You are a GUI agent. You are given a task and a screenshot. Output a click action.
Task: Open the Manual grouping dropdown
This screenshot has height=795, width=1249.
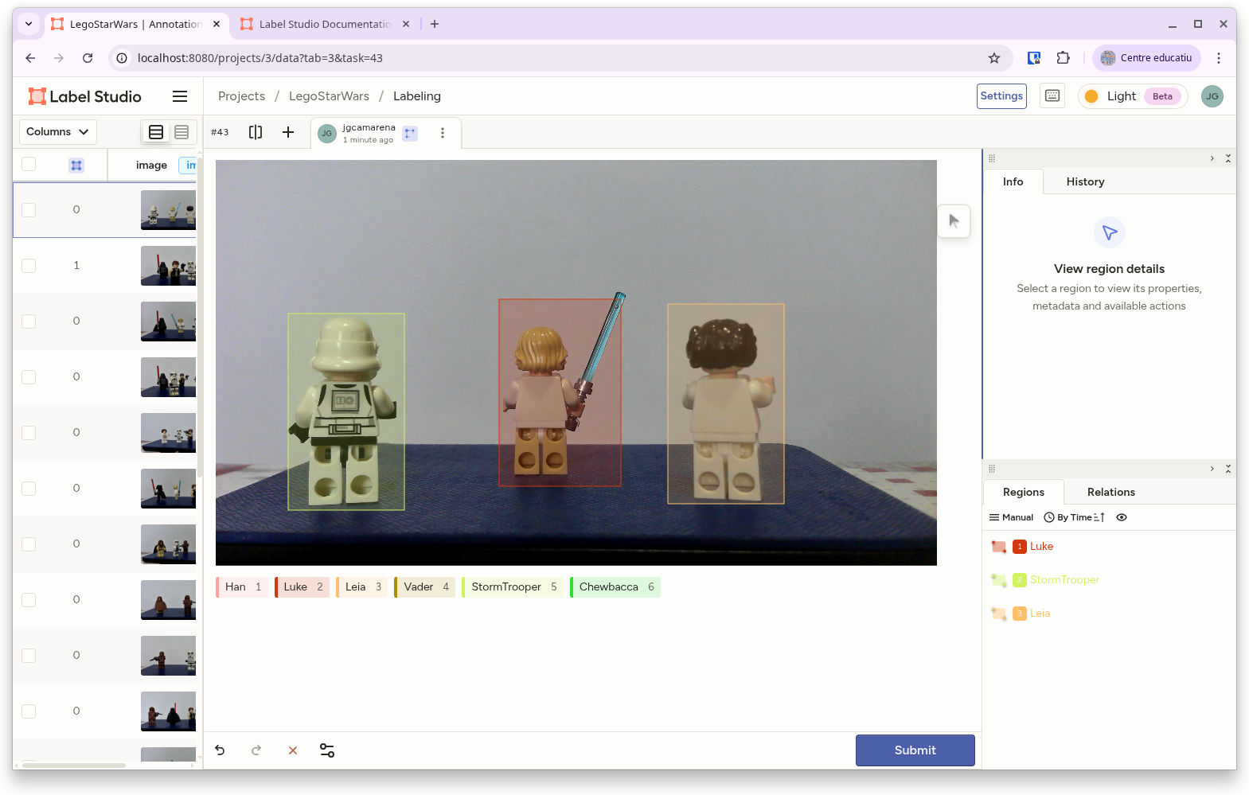pos(1011,517)
